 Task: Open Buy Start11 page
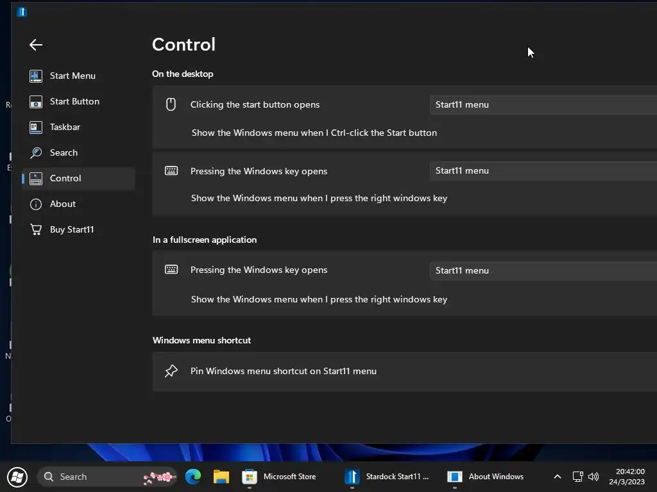point(78,230)
